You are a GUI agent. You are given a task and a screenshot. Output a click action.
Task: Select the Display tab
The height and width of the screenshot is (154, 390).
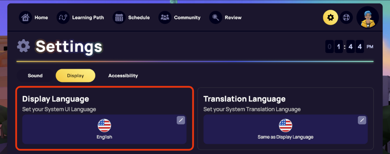click(75, 76)
